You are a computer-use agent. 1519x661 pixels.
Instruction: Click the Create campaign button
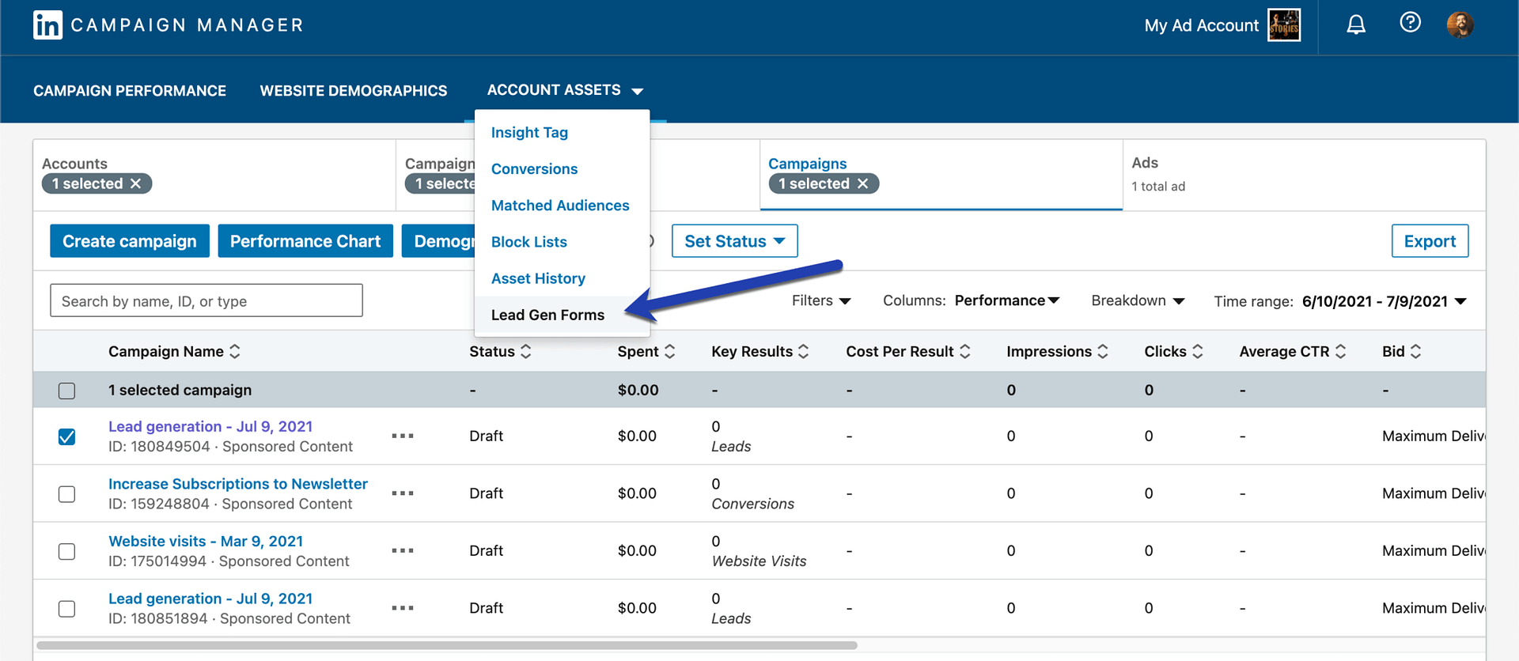coord(130,241)
